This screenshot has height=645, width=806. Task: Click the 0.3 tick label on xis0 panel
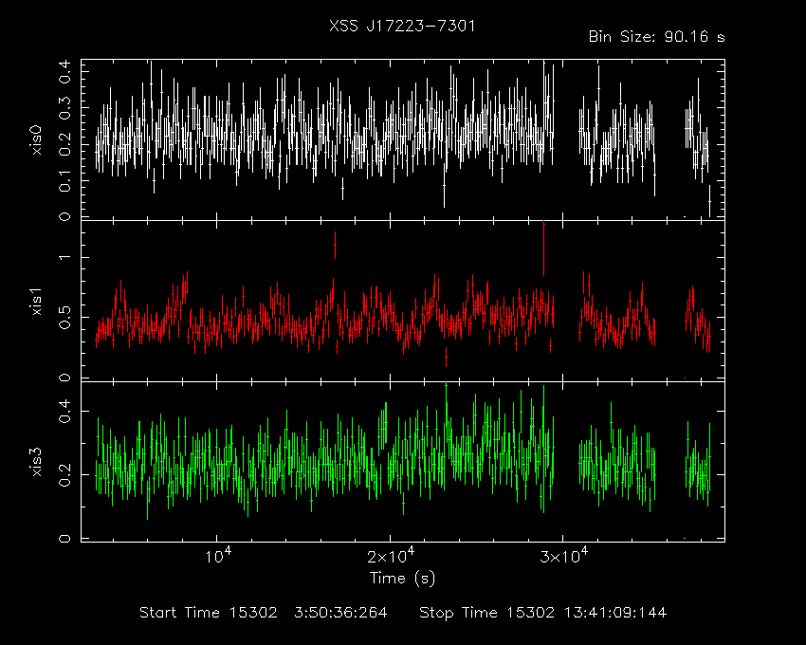click(x=64, y=107)
